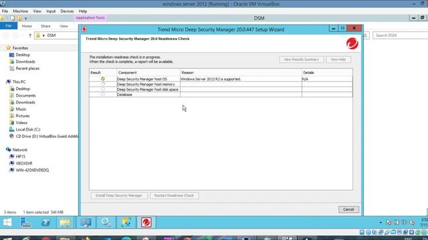Select Recent places in Favorites
This screenshot has height=240, width=428.
[27, 68]
